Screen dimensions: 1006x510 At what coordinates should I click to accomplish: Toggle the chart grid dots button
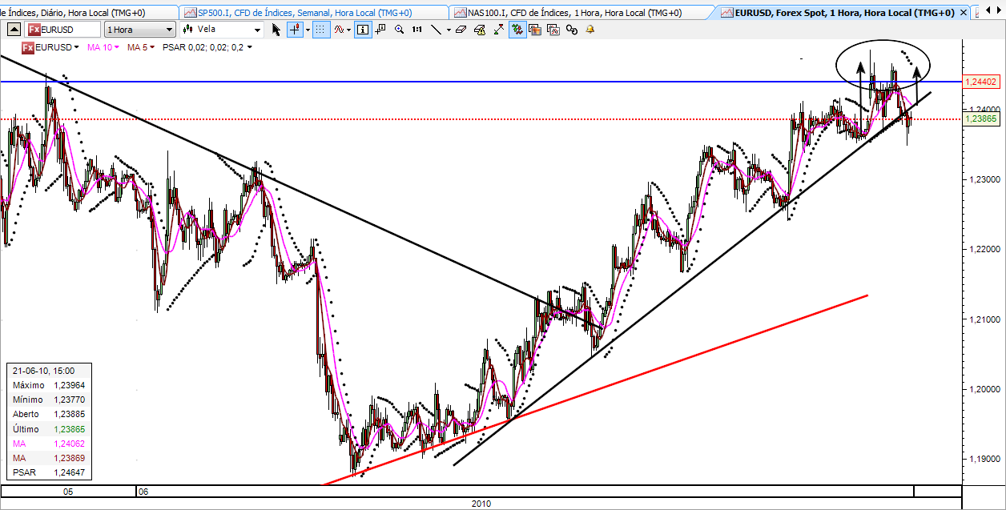320,29
